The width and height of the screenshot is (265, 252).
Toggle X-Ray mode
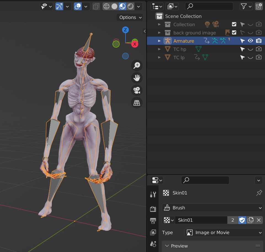[x=96, y=6]
